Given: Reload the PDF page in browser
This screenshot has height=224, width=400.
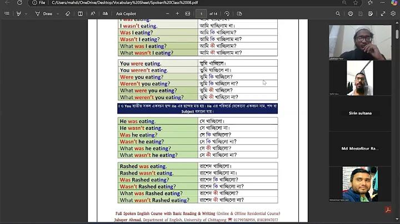Looking at the screenshot, I should (x=19, y=3).
